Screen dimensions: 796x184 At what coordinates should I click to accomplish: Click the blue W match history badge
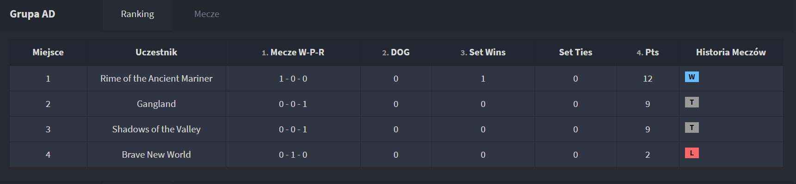click(x=691, y=77)
